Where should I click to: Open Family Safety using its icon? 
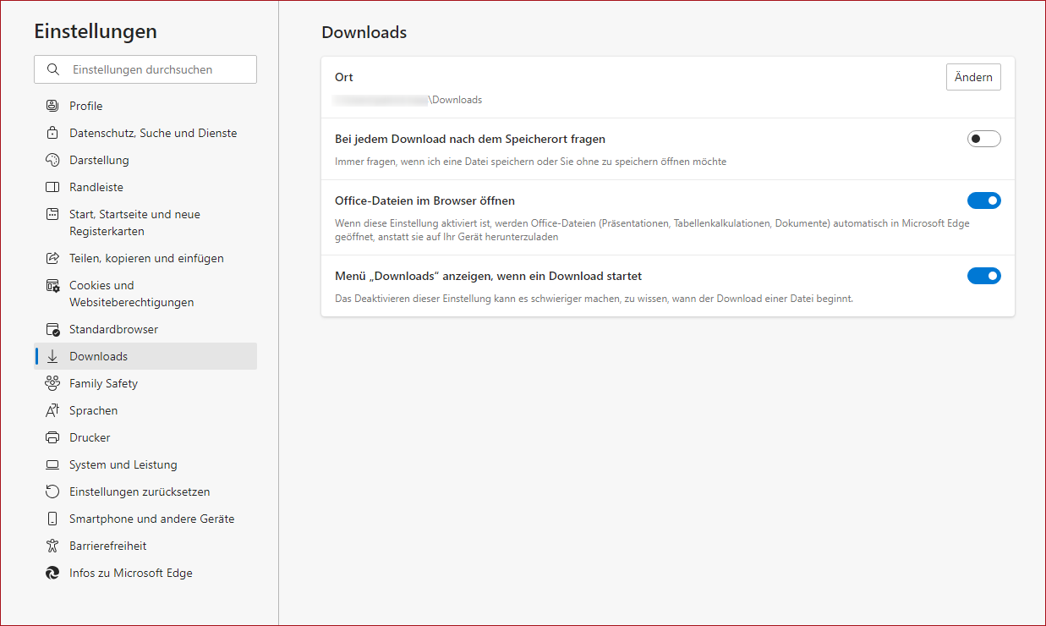pos(52,383)
